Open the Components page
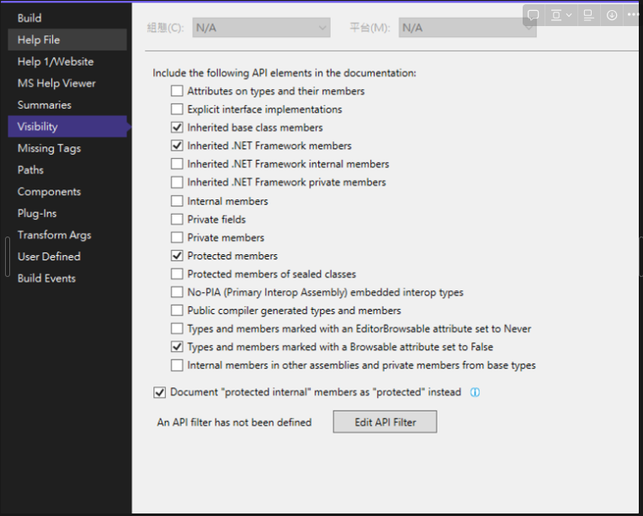 coord(67,192)
